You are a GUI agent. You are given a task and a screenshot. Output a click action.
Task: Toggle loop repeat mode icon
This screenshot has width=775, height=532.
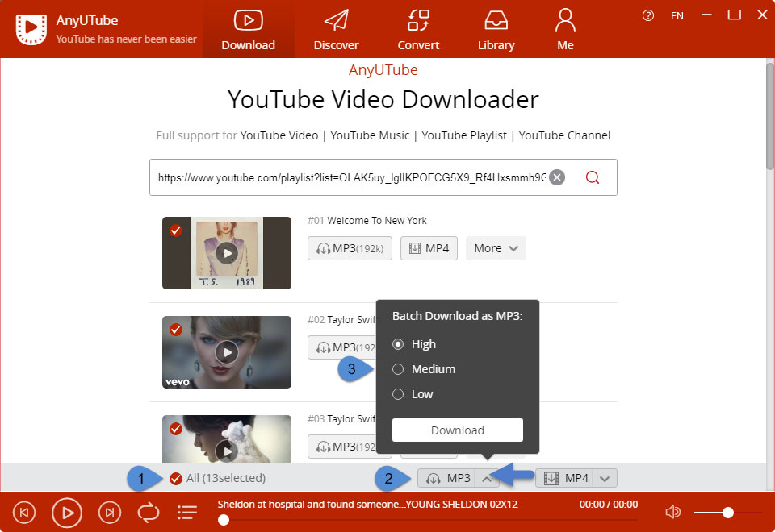[149, 513]
